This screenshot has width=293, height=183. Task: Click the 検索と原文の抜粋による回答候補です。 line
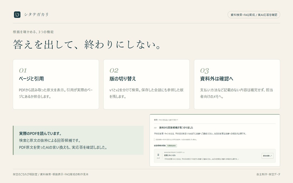pyautogui.click(x=50, y=140)
